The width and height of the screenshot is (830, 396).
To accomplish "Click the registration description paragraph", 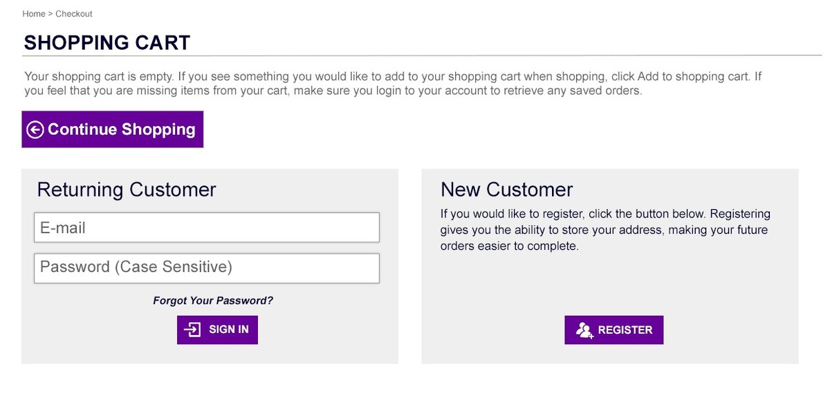I will pos(605,229).
